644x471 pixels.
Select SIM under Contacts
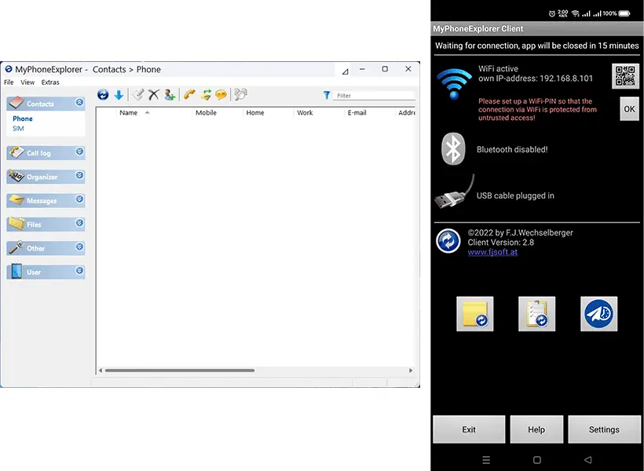[x=18, y=129]
